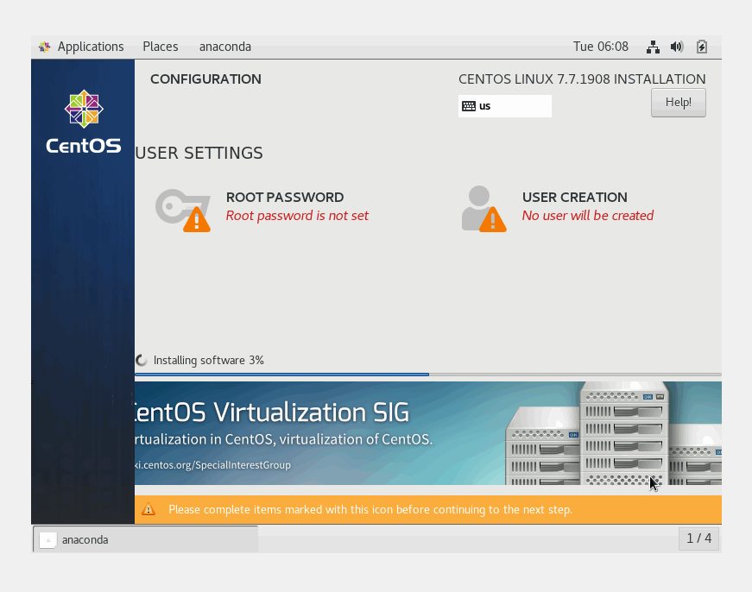The image size is (752, 592).
Task: Click the installing software spinner icon
Action: [141, 360]
